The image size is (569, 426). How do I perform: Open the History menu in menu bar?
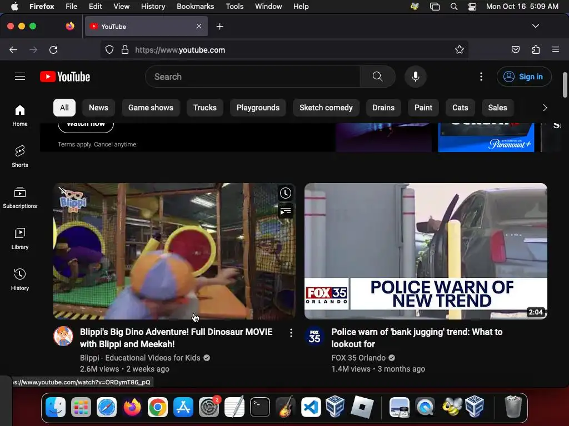pyautogui.click(x=153, y=6)
